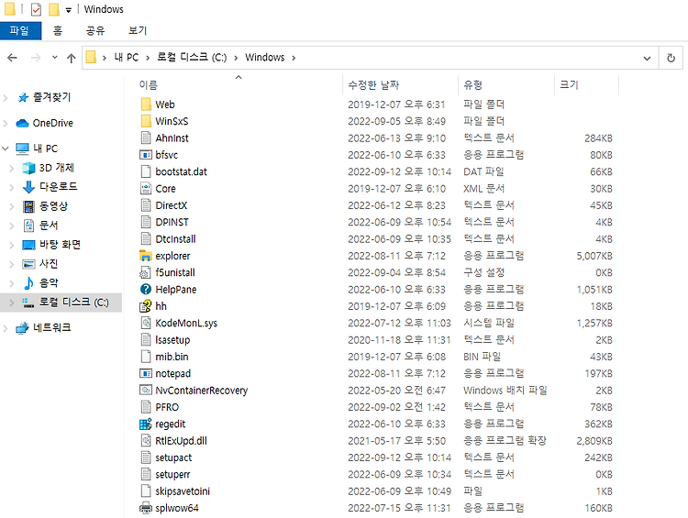The width and height of the screenshot is (688, 518).
Task: Select notepad application icon
Action: coord(146,374)
